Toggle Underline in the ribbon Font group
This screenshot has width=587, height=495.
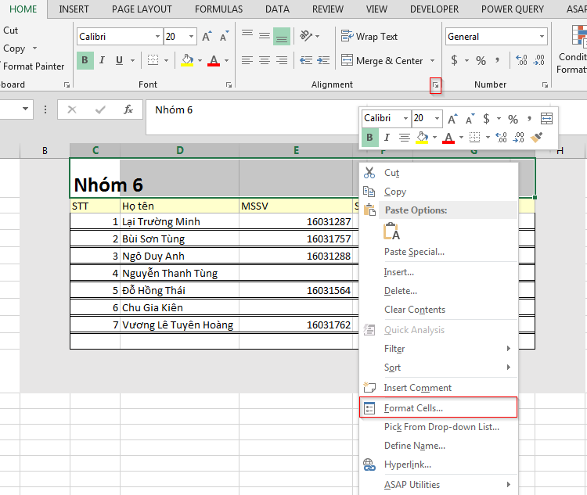tap(120, 60)
